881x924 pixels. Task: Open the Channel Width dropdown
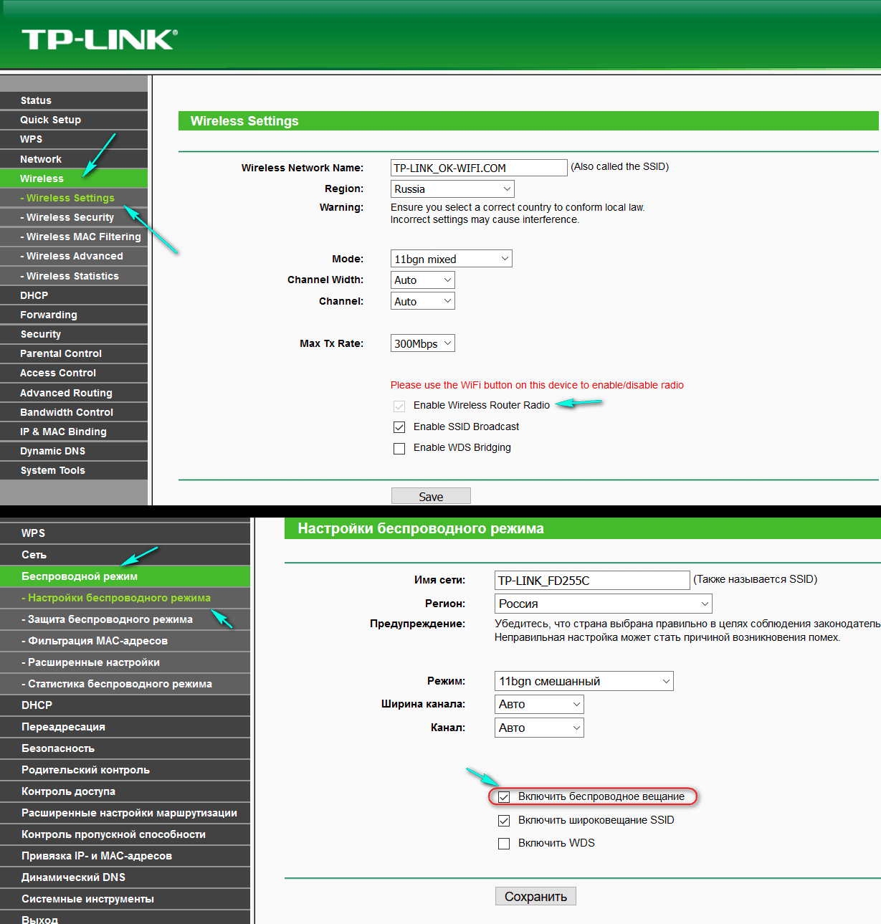point(423,280)
